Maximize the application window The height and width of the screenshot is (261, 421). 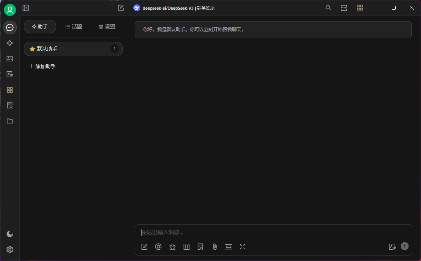coord(394,8)
